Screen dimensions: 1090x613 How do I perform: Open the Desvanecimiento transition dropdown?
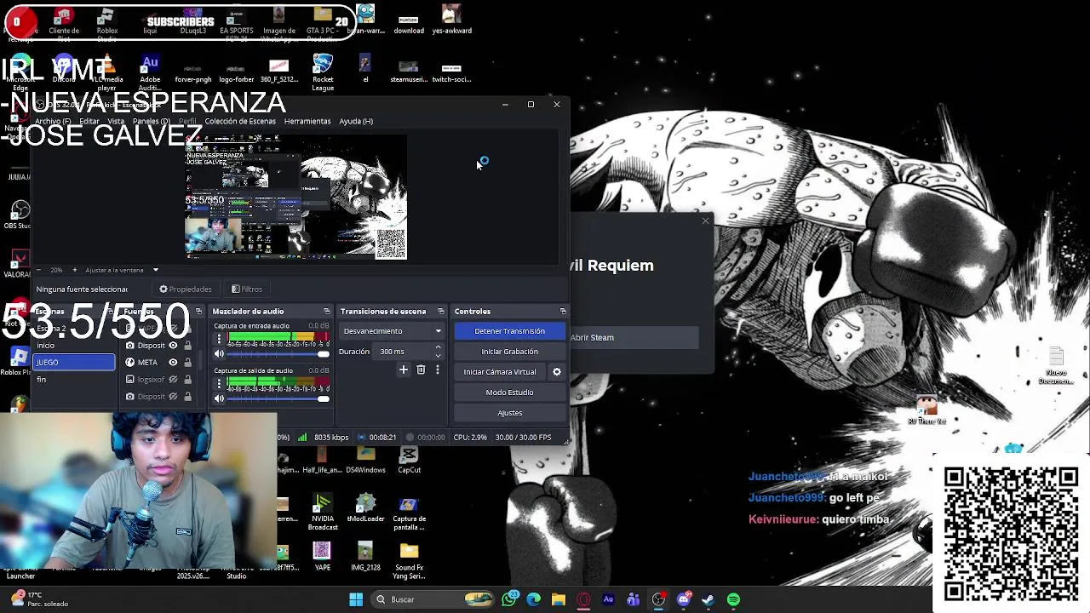pyautogui.click(x=392, y=331)
